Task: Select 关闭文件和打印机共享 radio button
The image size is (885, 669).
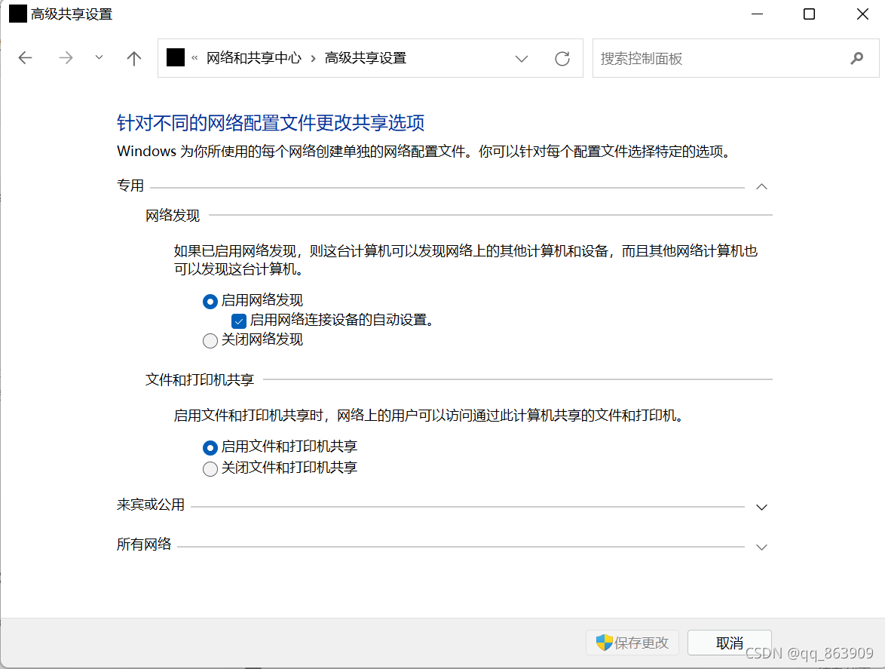Action: pyautogui.click(x=210, y=468)
